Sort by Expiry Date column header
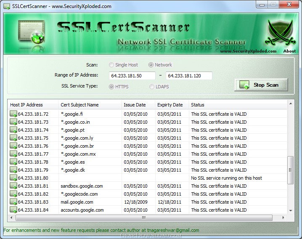The height and width of the screenshot is (239, 302). [172, 105]
